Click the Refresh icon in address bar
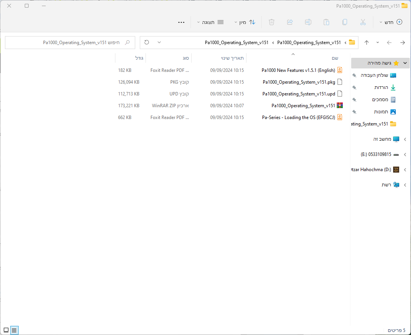411x335 pixels. point(147,43)
